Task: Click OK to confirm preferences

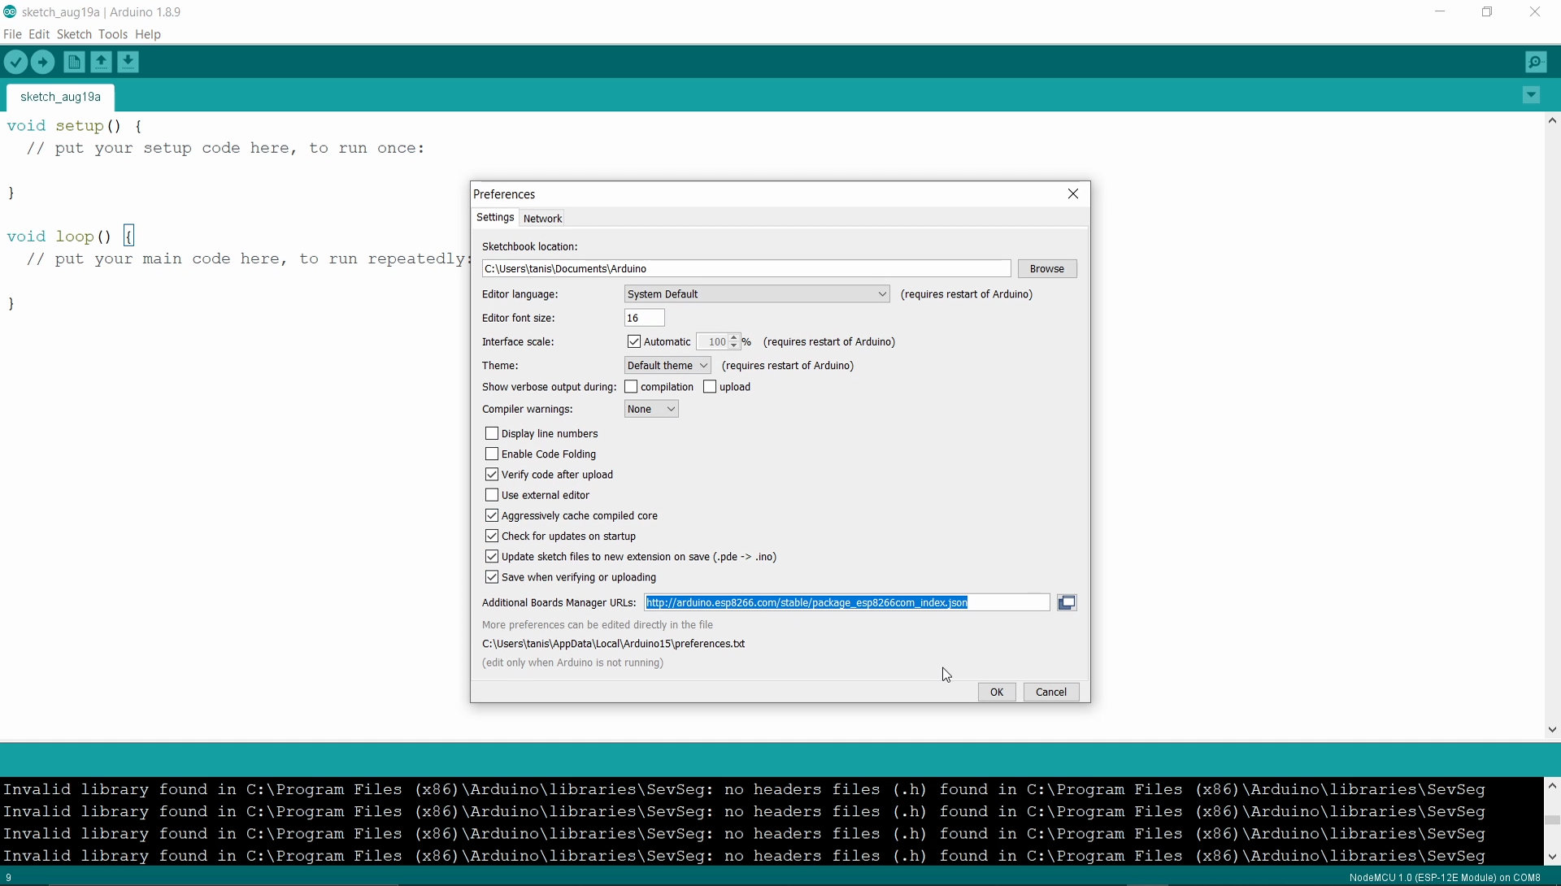Action: [996, 692]
